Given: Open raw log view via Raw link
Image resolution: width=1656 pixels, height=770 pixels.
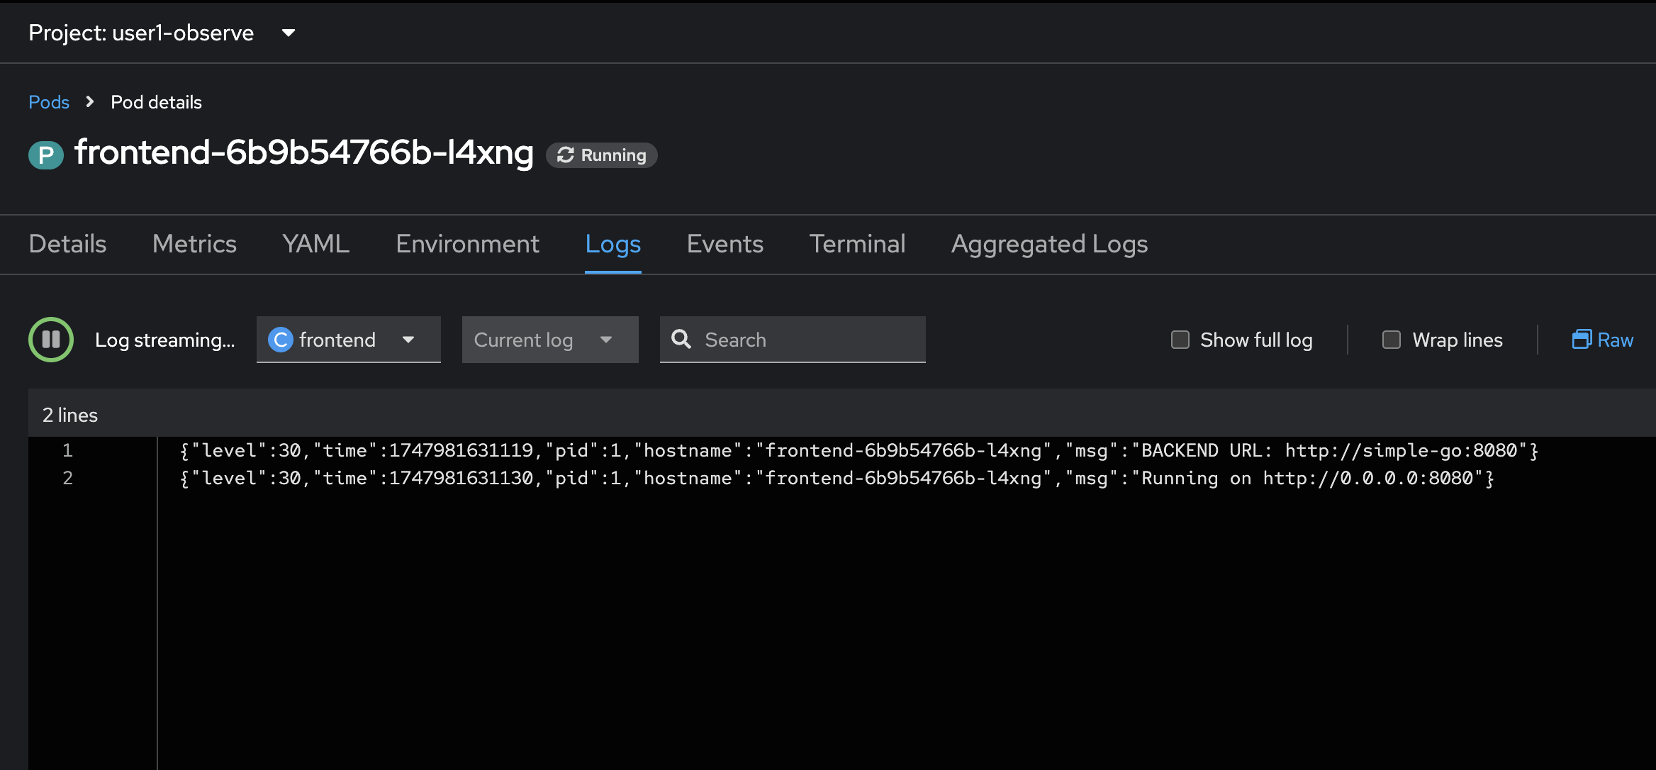Looking at the screenshot, I should pyautogui.click(x=1602, y=340).
